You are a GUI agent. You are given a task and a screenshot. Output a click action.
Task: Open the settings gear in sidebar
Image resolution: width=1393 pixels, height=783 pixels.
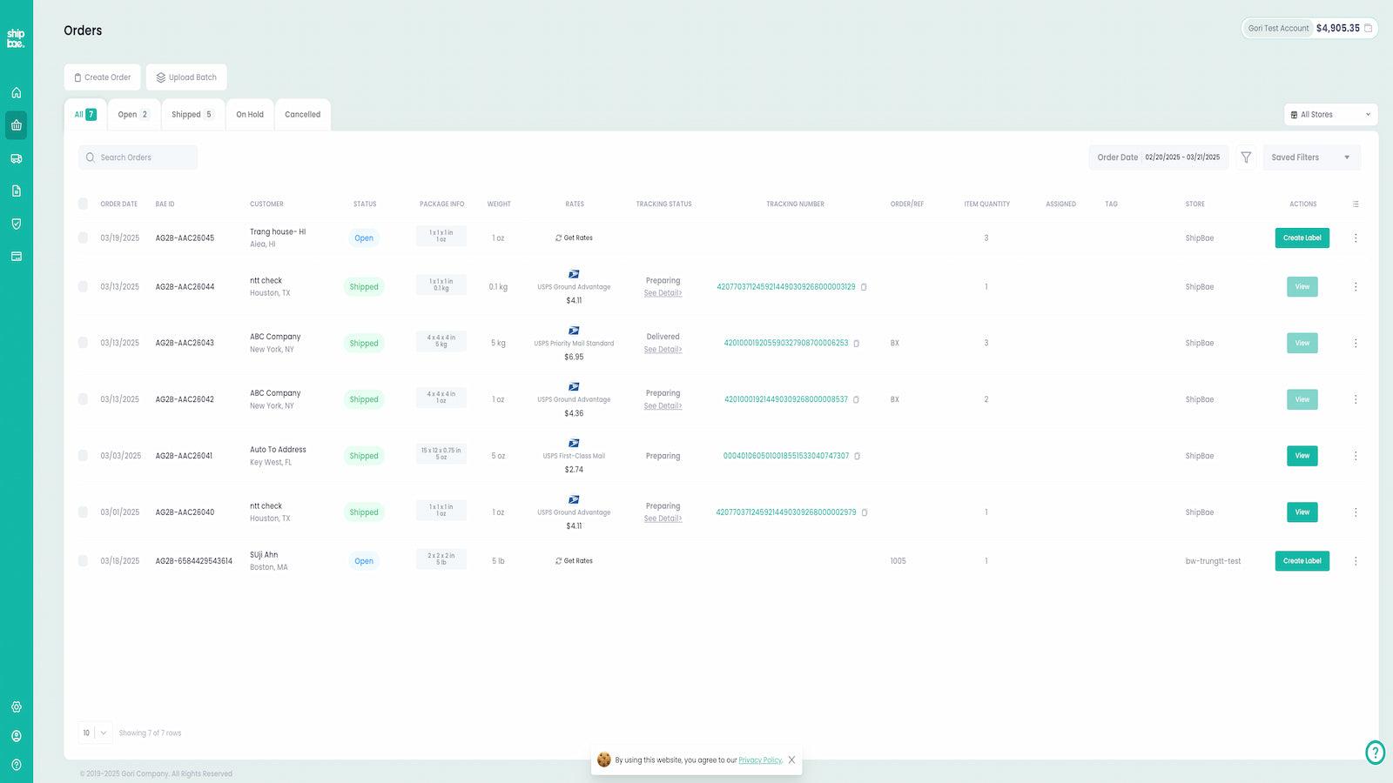[16, 707]
